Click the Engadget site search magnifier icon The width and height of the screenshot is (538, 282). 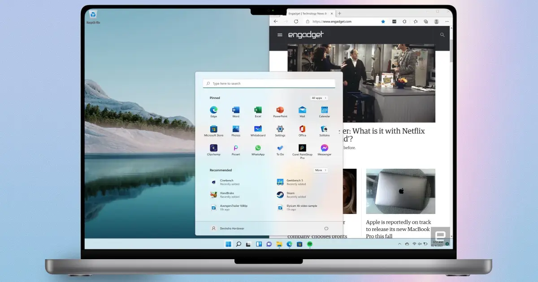tap(442, 35)
